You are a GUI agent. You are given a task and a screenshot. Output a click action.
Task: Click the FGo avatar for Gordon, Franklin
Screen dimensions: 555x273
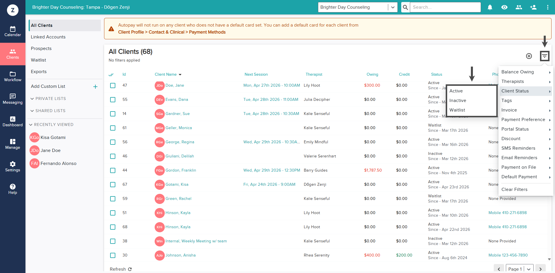[160, 170]
